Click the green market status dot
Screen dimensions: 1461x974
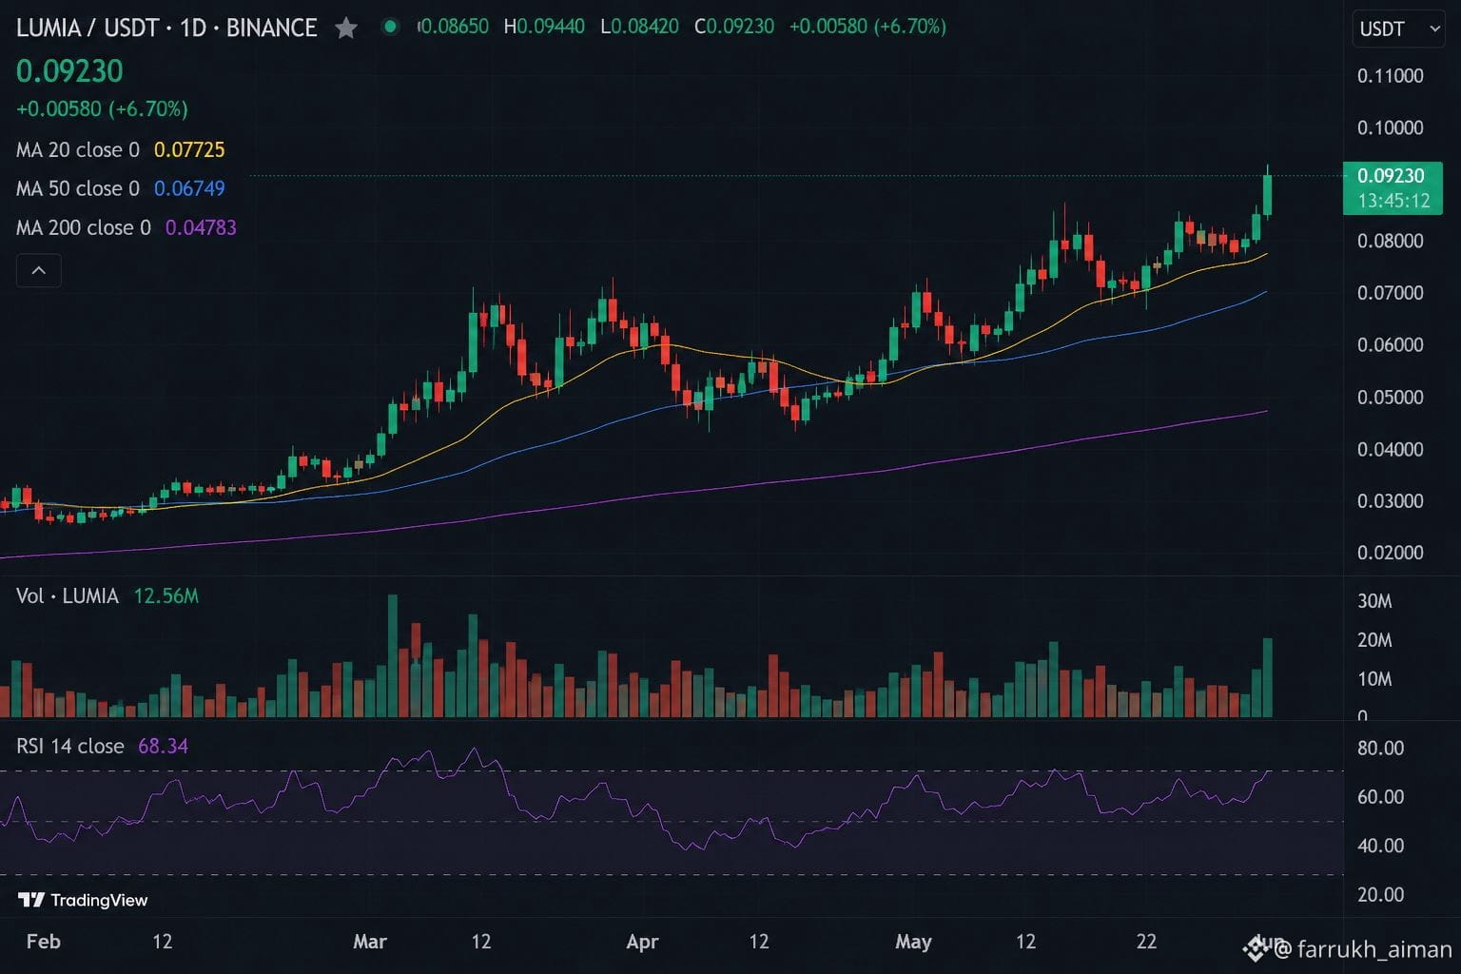click(x=390, y=27)
